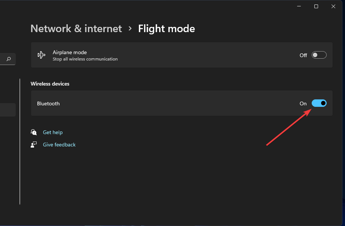345x226 pixels.
Task: Click the Give feedback person icon
Action: 34,145
